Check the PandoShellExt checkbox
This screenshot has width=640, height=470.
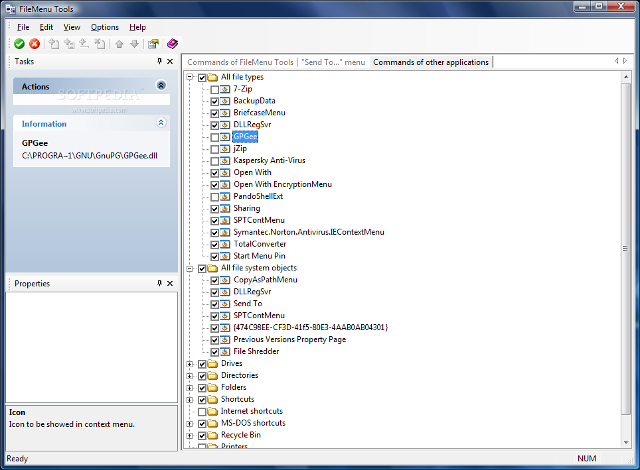[214, 197]
